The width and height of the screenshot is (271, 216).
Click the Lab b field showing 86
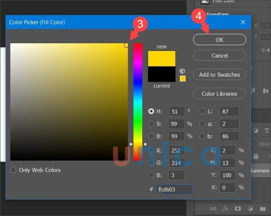click(229, 136)
